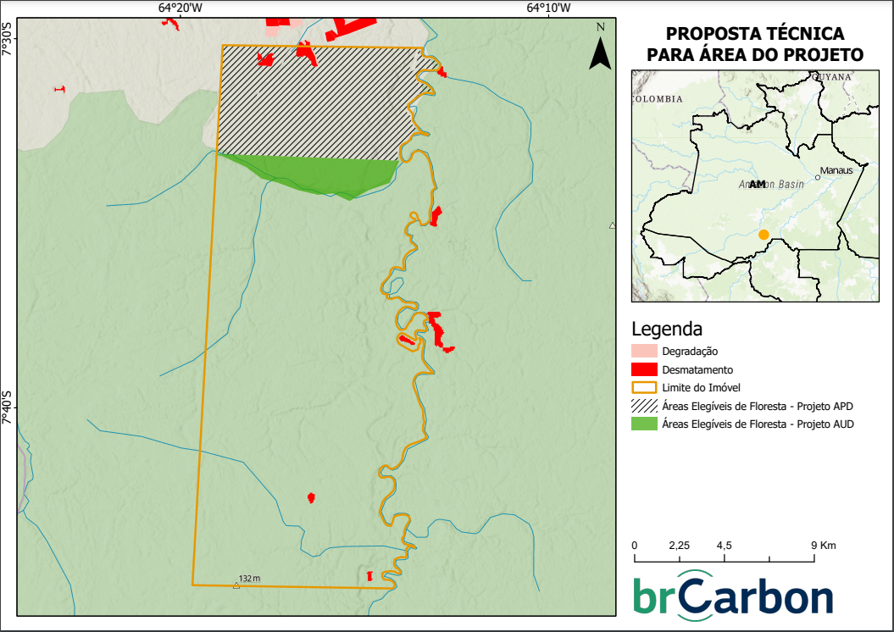
Task: Click the orange Limite do Imóvel legend symbol
Action: (644, 388)
